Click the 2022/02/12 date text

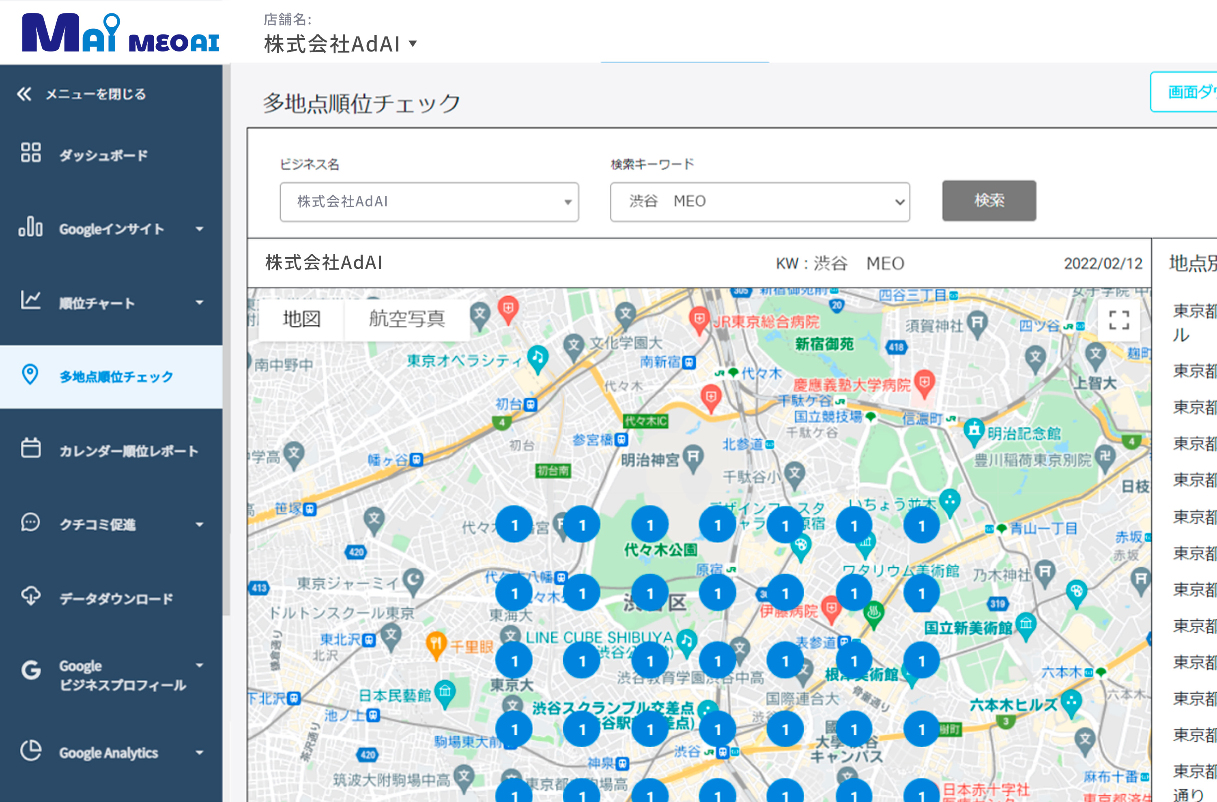coord(1103,264)
